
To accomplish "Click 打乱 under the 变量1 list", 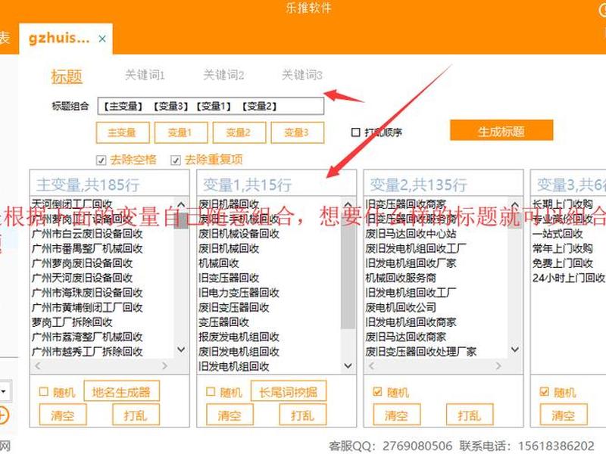I will tap(302, 415).
